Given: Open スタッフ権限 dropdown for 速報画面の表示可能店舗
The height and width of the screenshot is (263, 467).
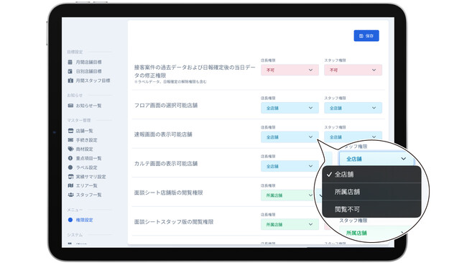Looking at the screenshot, I should point(353,137).
